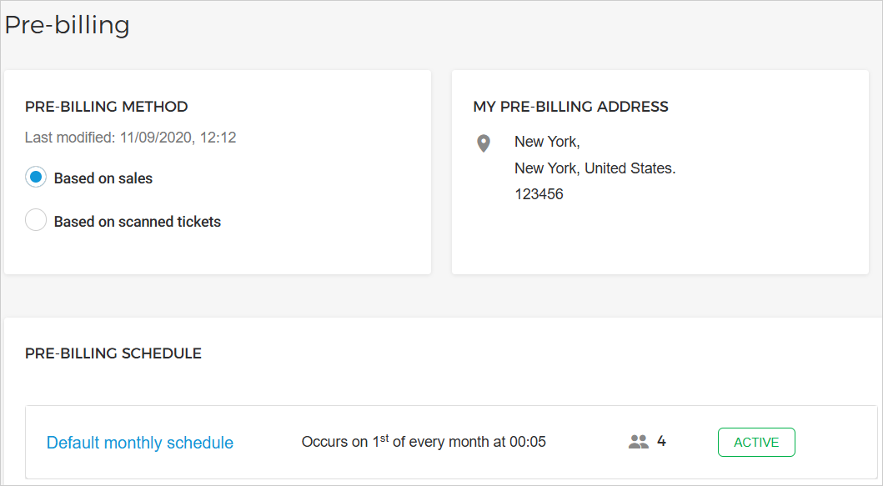Click the location pin icon
The image size is (883, 486).
(483, 143)
